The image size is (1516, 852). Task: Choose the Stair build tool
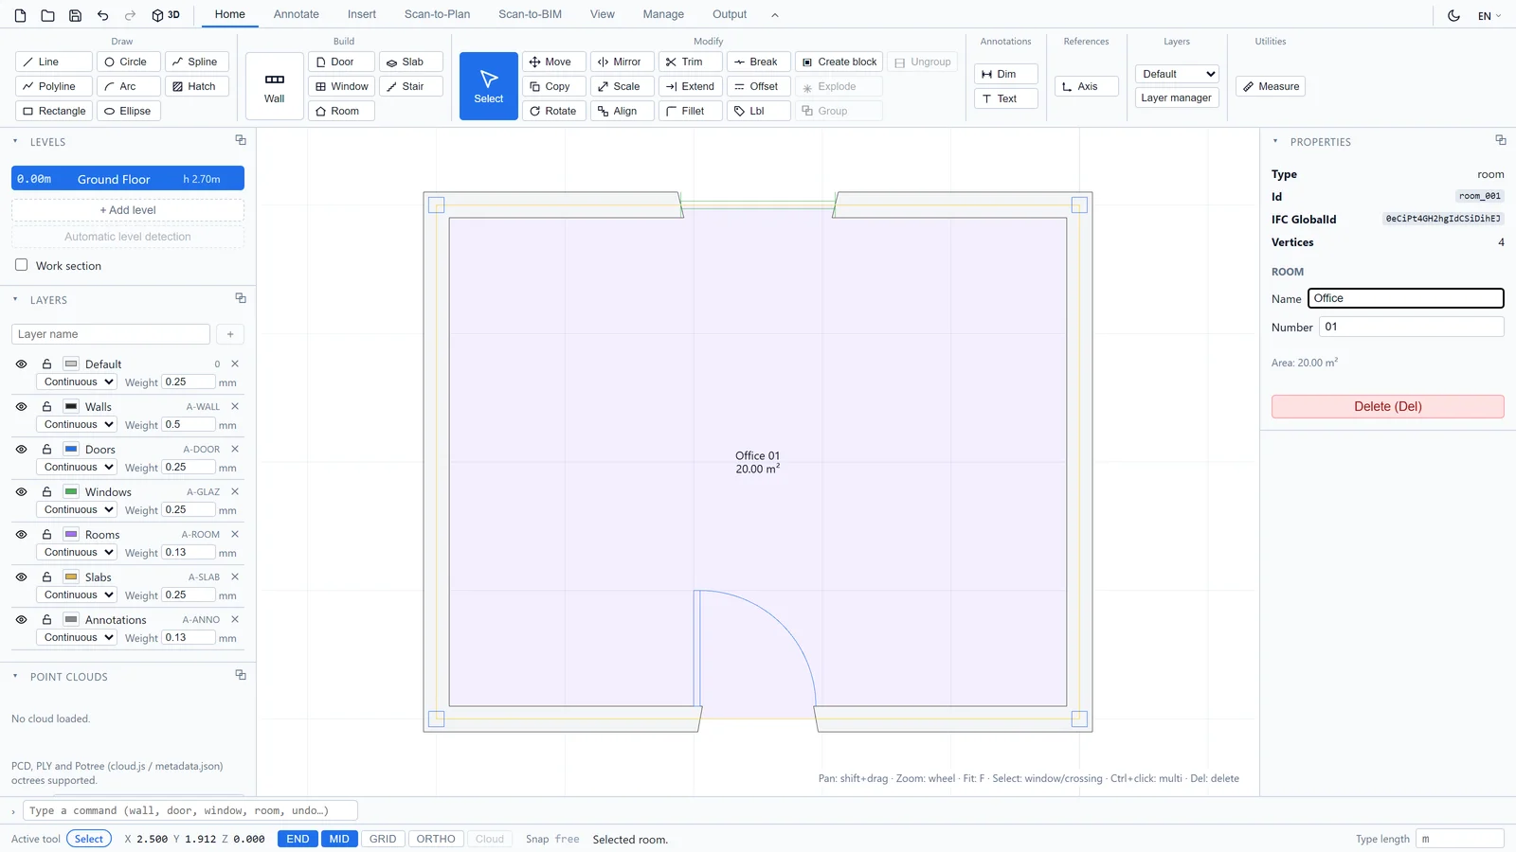click(411, 86)
